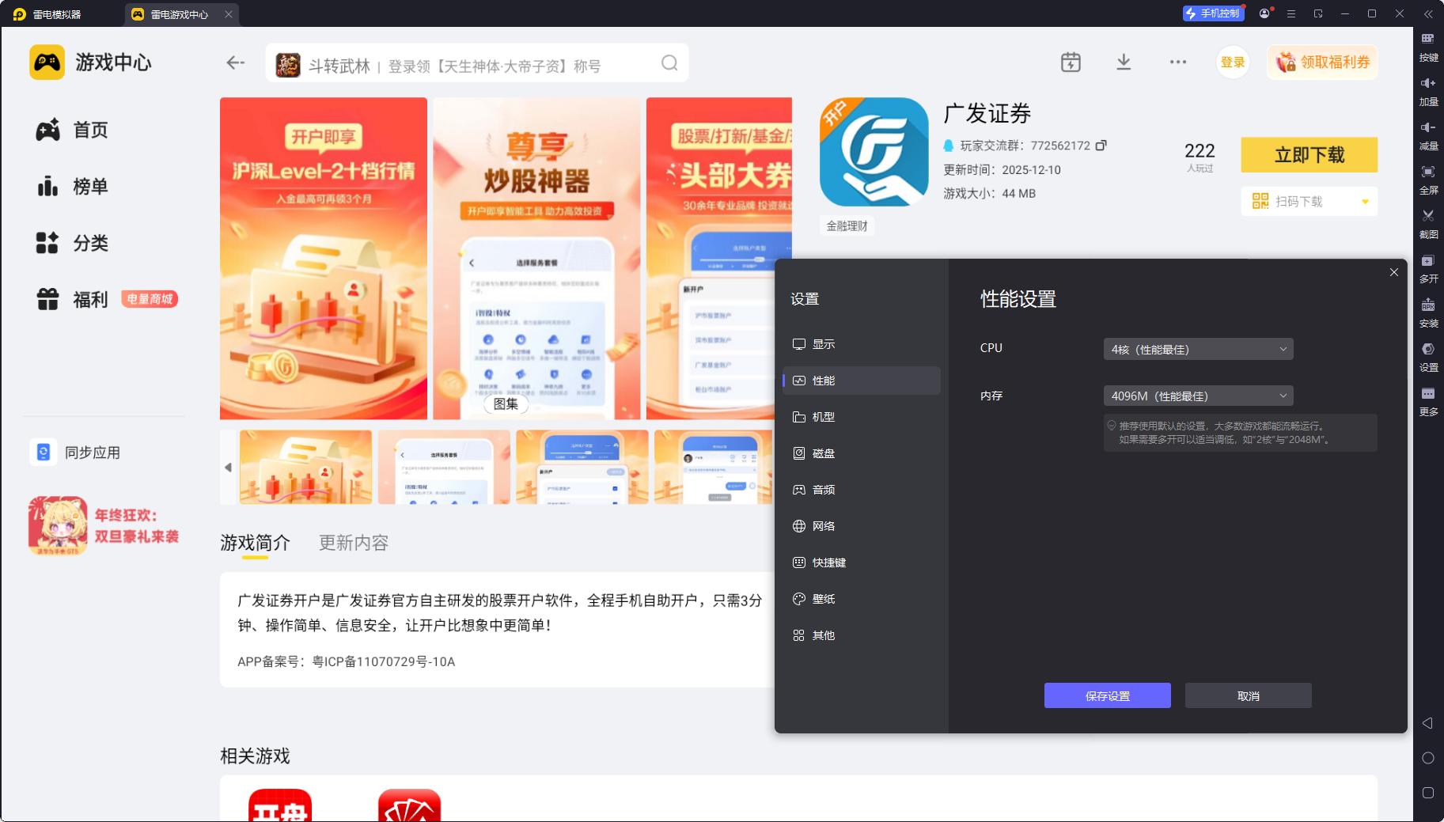Expand the memory size dropdown
Screen dimensions: 1444x822
pos(1198,396)
